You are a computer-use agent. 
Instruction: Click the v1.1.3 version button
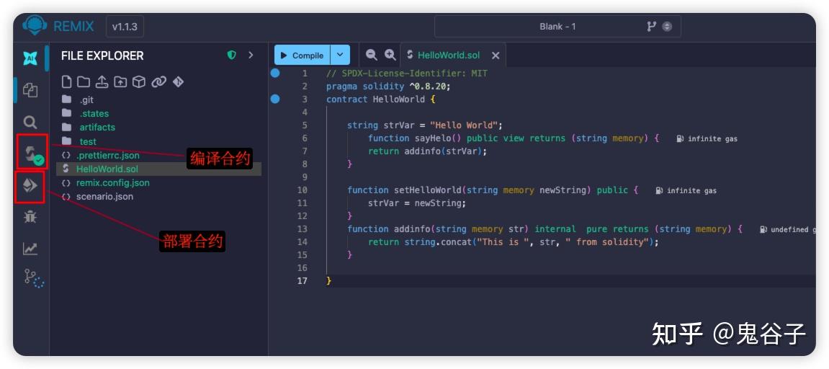125,27
